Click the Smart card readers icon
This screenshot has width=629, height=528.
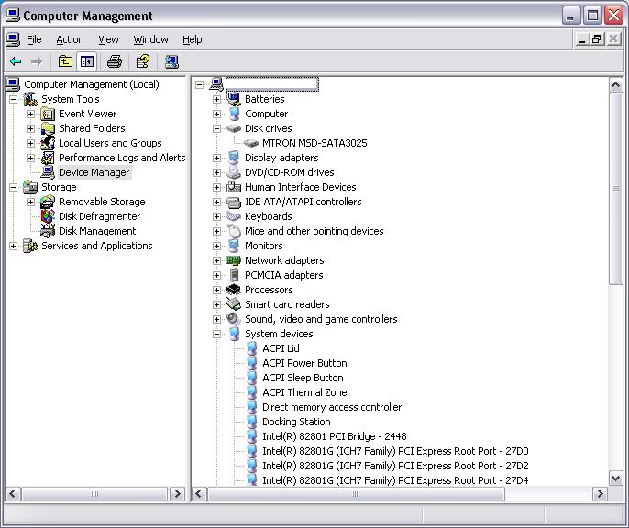[x=234, y=304]
